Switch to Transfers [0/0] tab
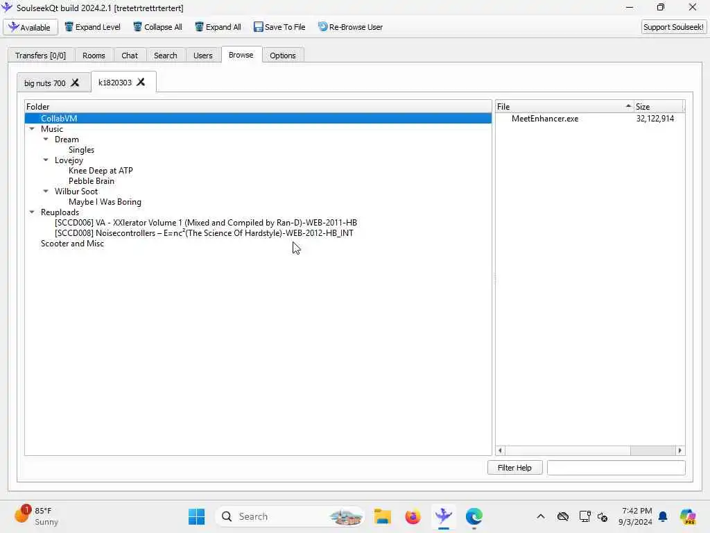This screenshot has width=710, height=533. 40,56
